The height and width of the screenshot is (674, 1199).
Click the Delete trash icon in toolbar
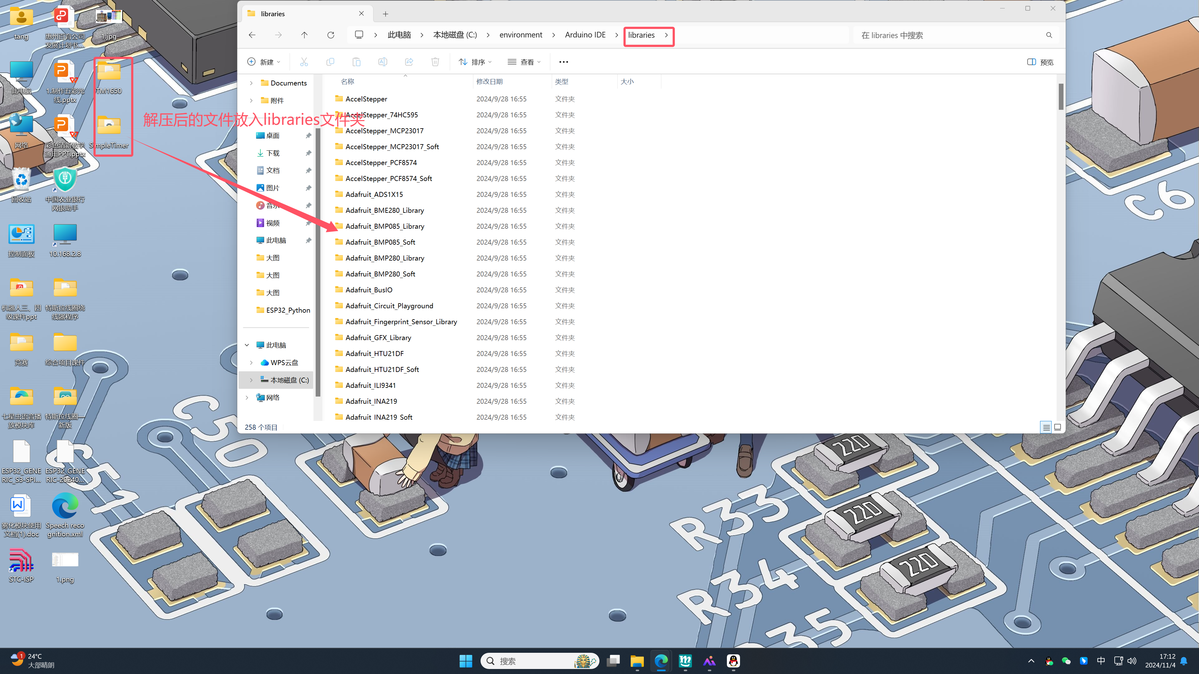click(x=435, y=62)
